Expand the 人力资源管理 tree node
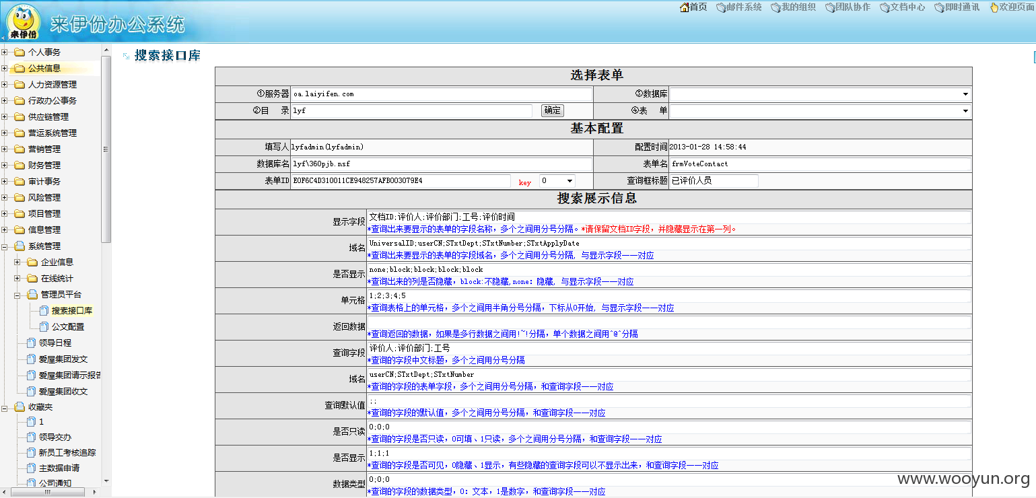The image size is (1036, 498). point(5,84)
